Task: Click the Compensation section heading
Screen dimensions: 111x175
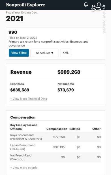Action: coord(23,117)
